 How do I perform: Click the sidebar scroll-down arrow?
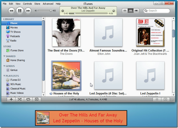43,95
